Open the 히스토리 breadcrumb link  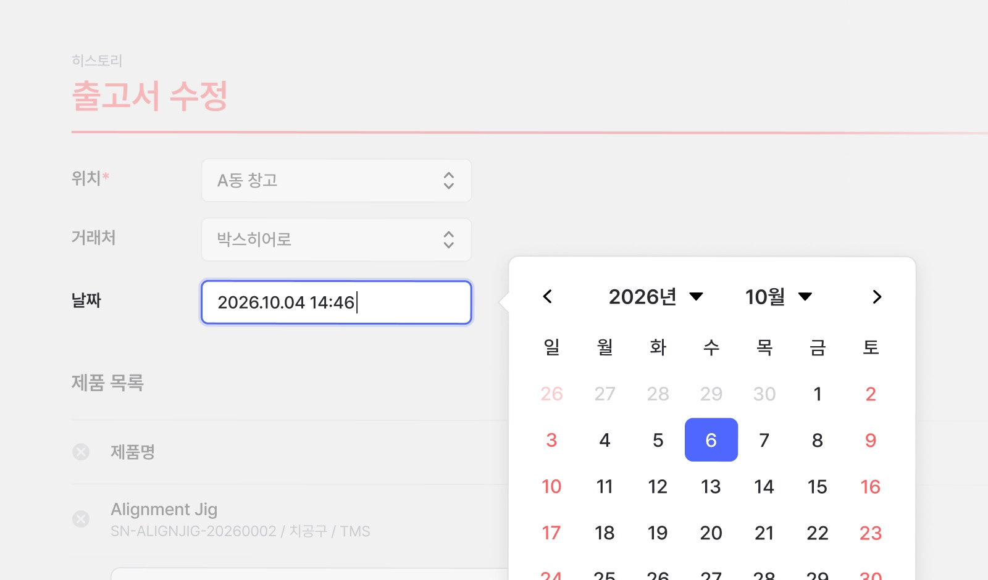pyautogui.click(x=97, y=60)
